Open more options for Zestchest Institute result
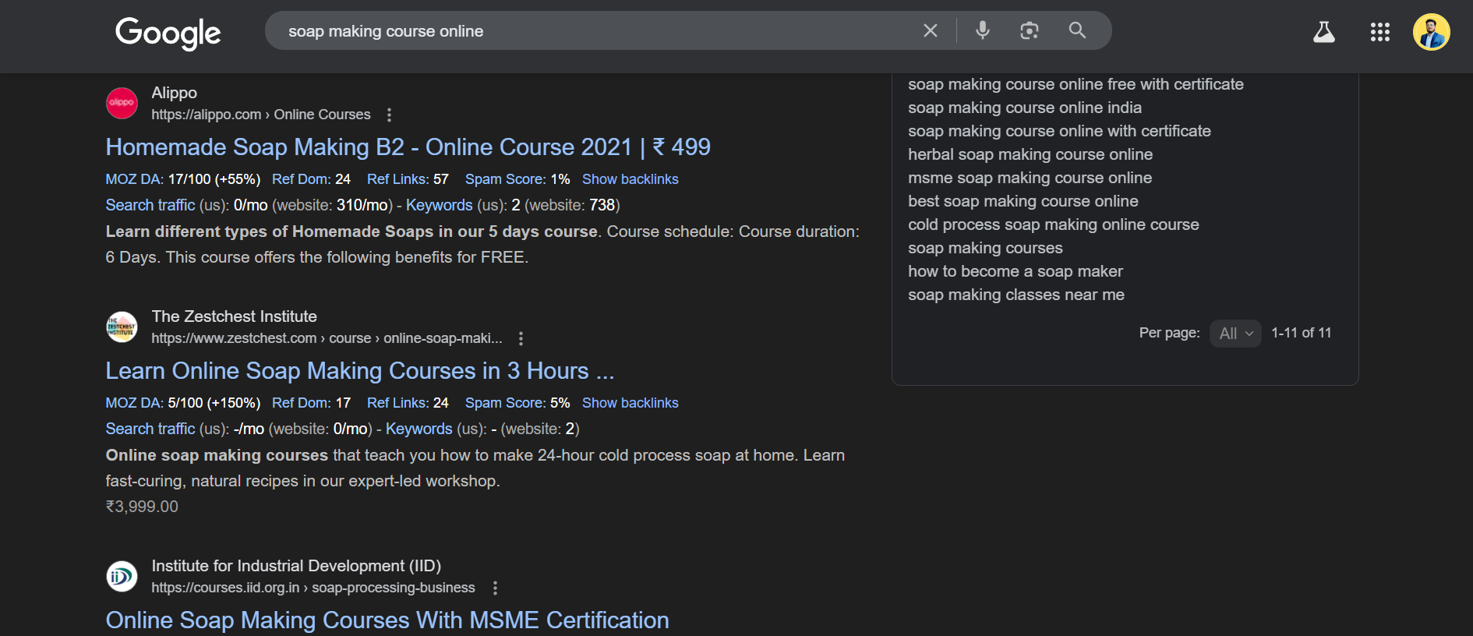 click(521, 338)
